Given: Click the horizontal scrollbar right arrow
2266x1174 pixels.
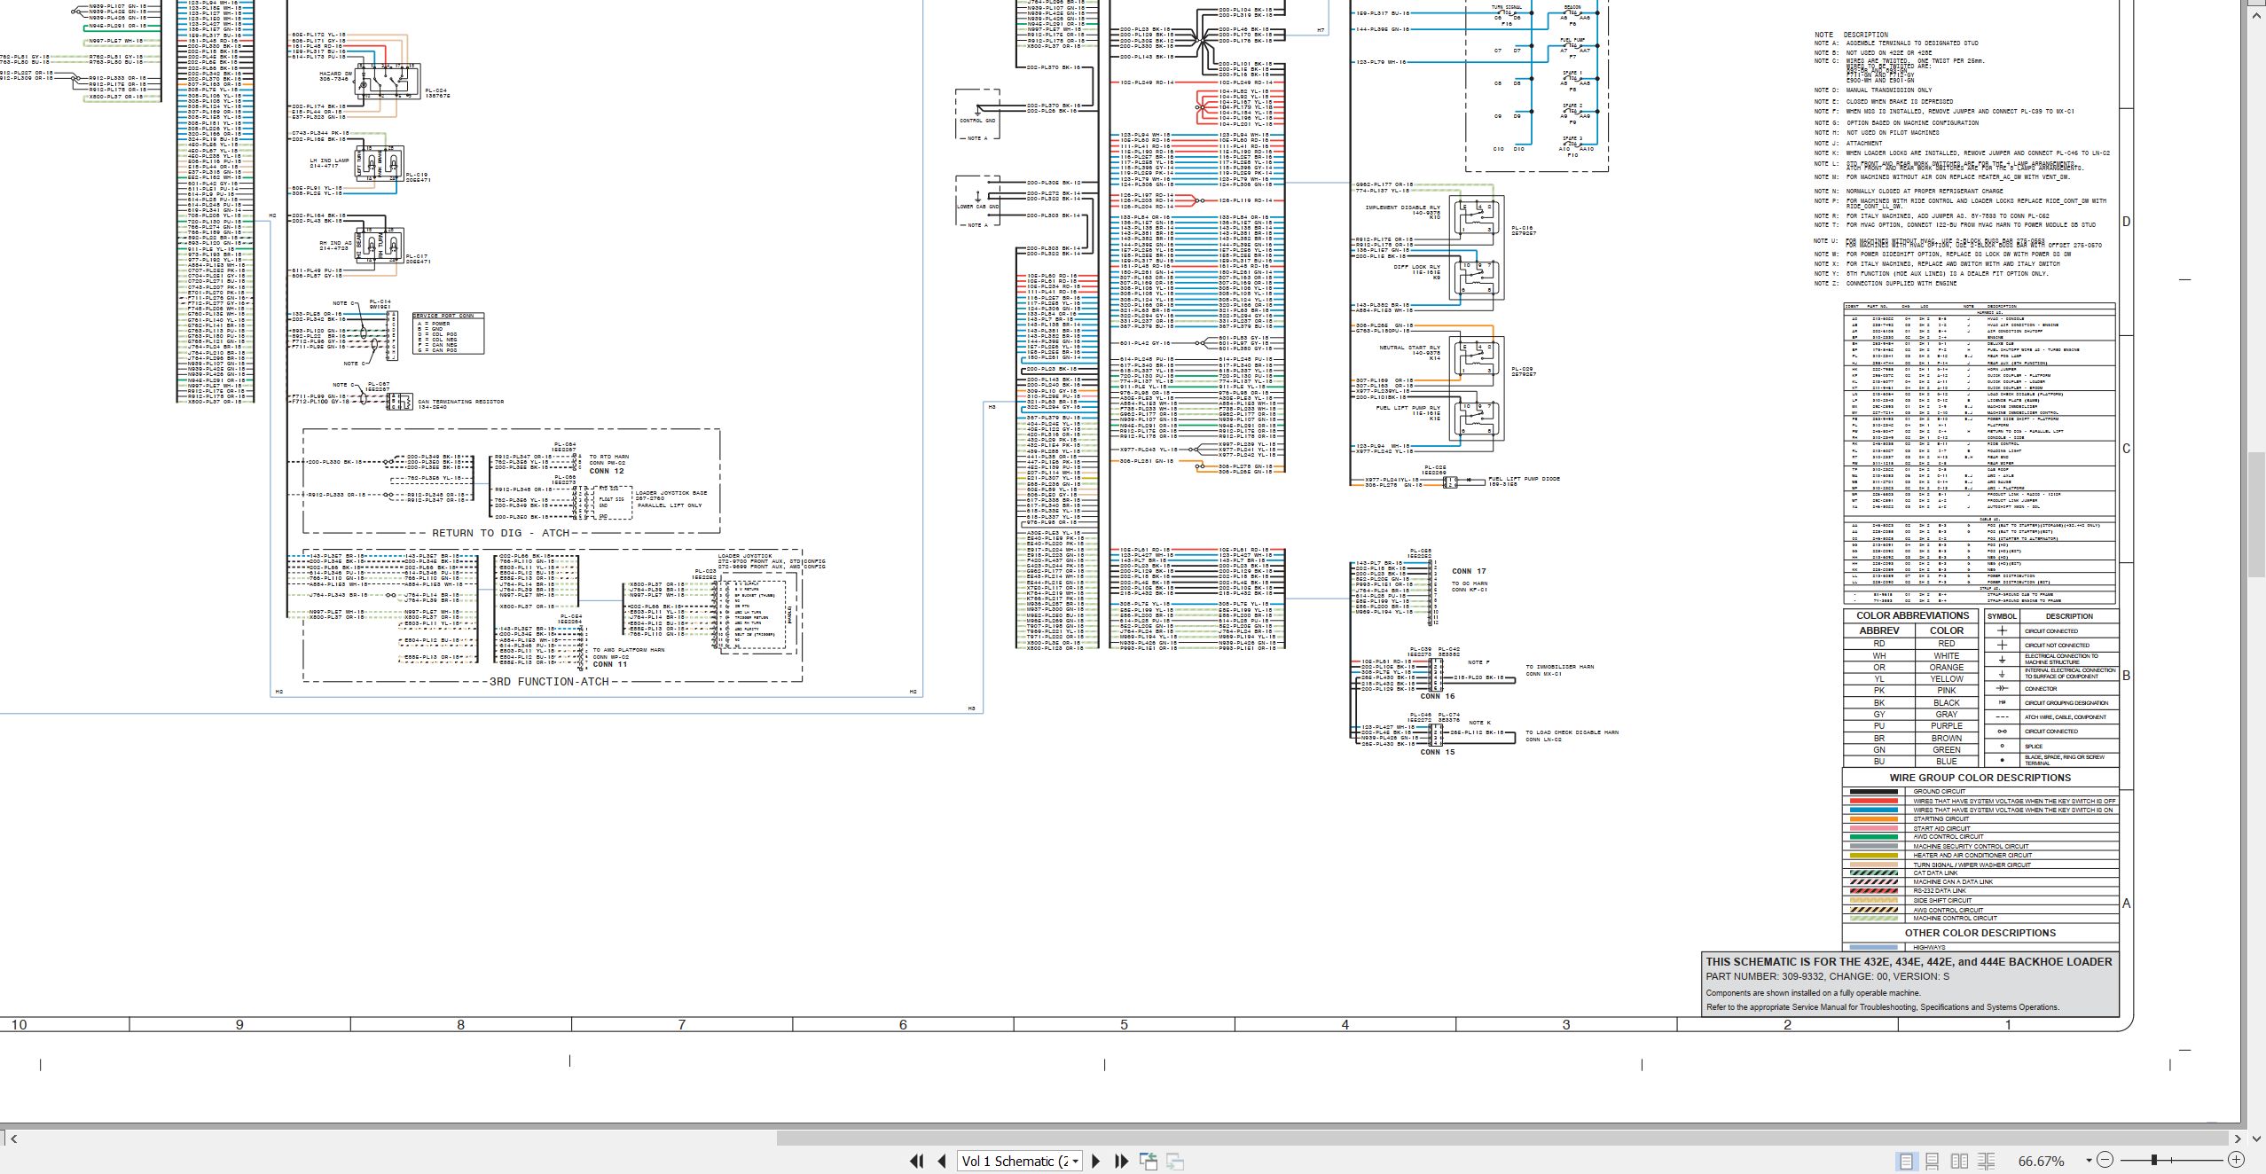Looking at the screenshot, I should pos(2237,1139).
